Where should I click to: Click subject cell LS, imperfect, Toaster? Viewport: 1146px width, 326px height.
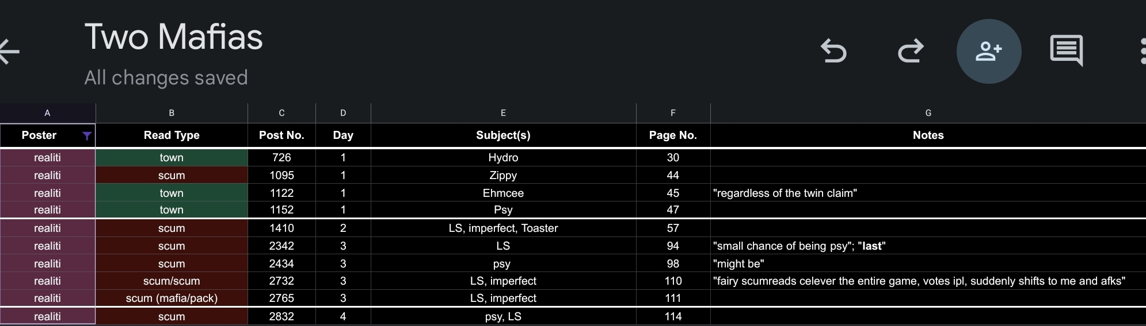pyautogui.click(x=503, y=228)
